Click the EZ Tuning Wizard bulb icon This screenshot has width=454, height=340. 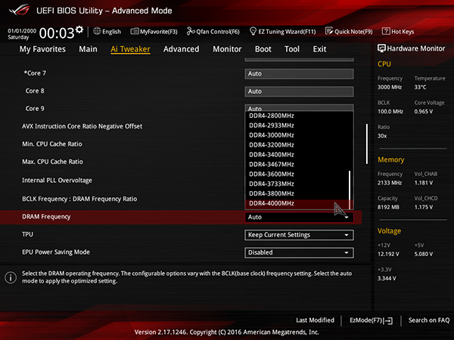pyautogui.click(x=253, y=31)
